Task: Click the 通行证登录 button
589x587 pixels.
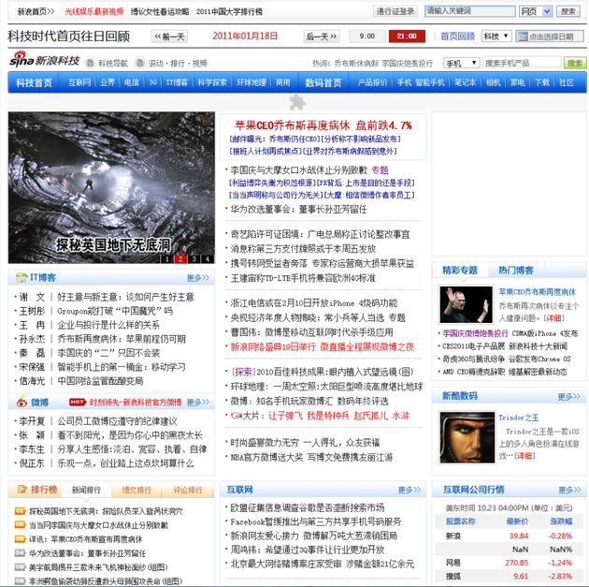Action: point(395,11)
